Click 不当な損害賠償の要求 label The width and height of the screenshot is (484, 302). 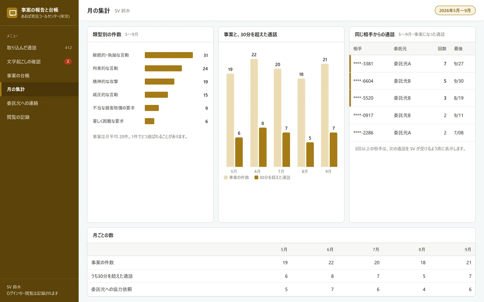tap(113, 108)
